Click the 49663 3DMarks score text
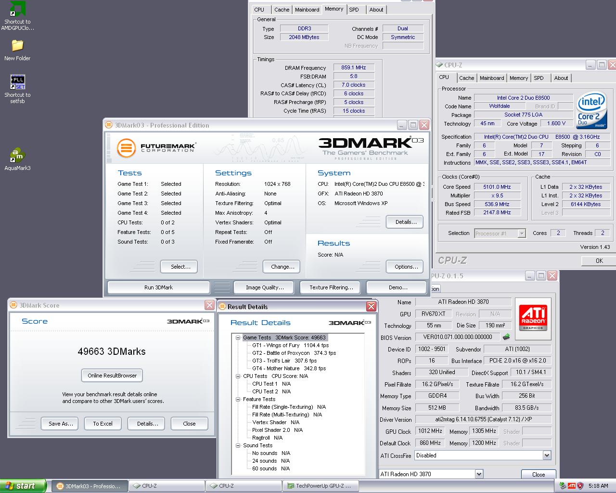Viewport: 616px width, 493px height. point(112,351)
